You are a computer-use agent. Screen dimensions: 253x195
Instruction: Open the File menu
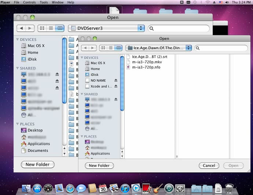(x=16, y=2)
